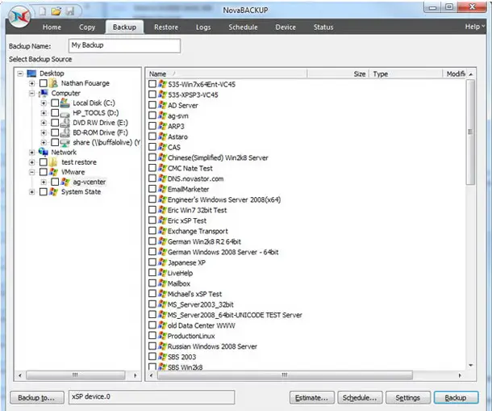The image size is (492, 411).
Task: Click the VMware node icon
Action: [x=54, y=172]
